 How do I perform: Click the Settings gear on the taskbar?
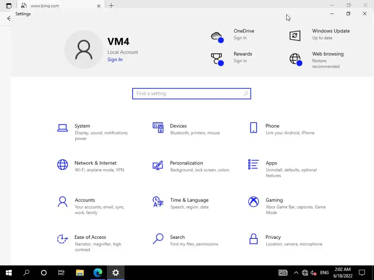[116, 273]
